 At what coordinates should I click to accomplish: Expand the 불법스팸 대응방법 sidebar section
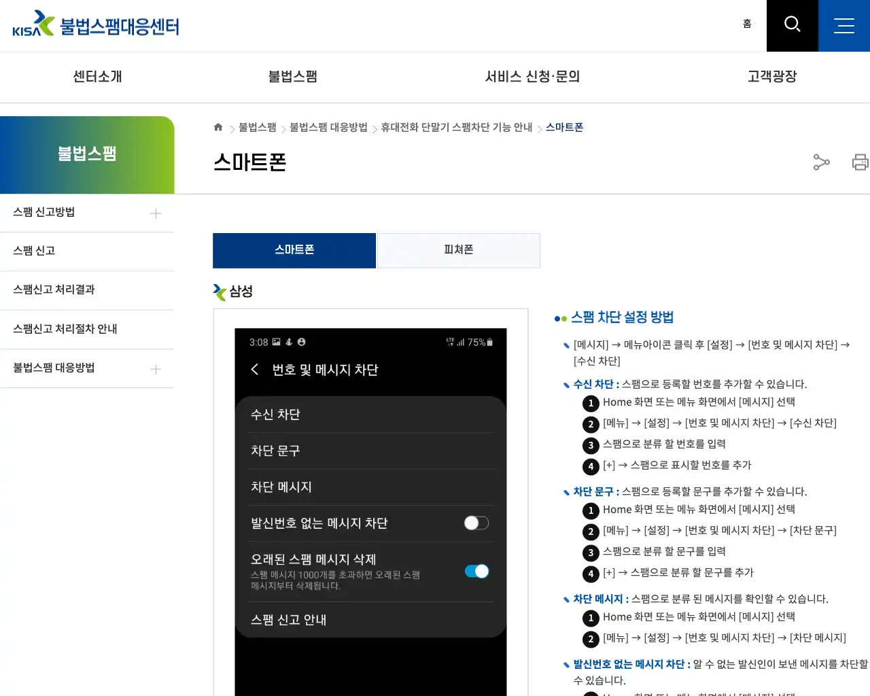[x=155, y=368]
